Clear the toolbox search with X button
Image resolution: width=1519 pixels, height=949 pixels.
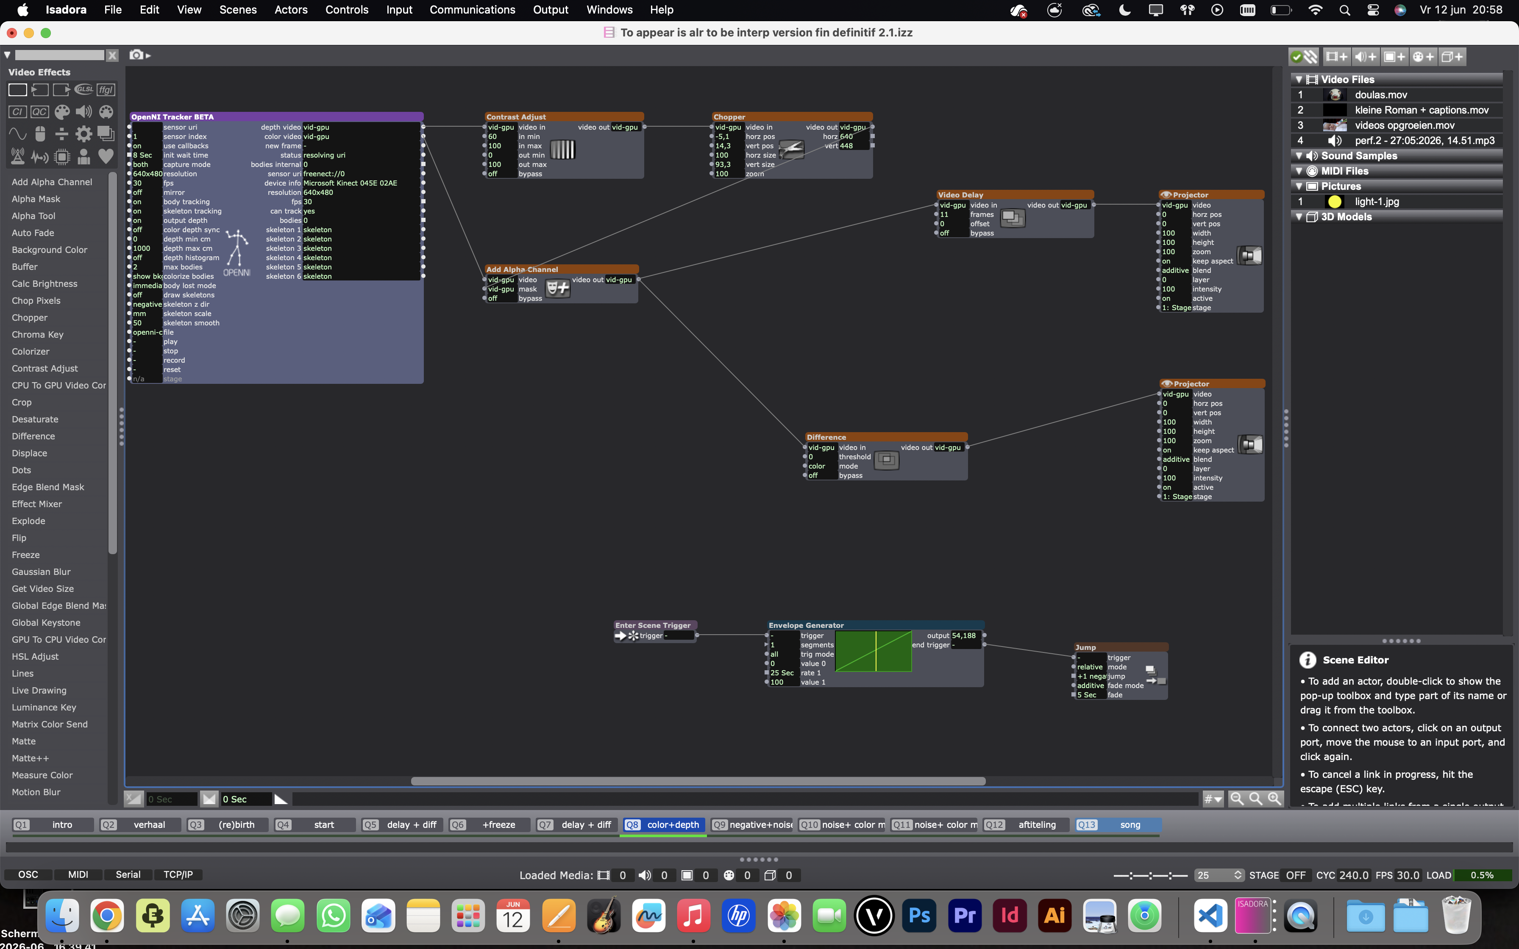[112, 55]
